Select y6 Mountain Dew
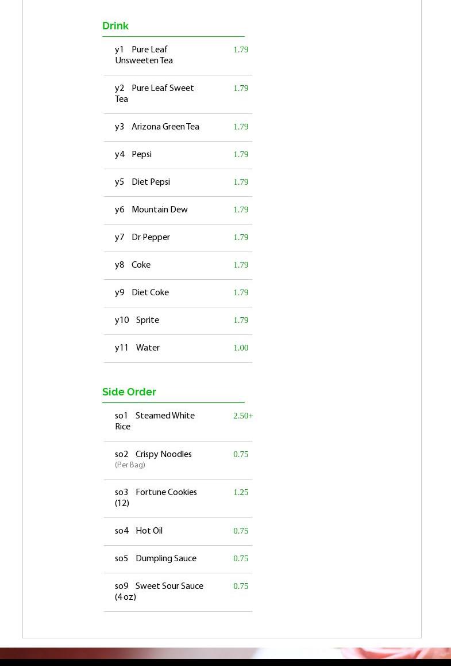This screenshot has width=451, height=666. (151, 210)
